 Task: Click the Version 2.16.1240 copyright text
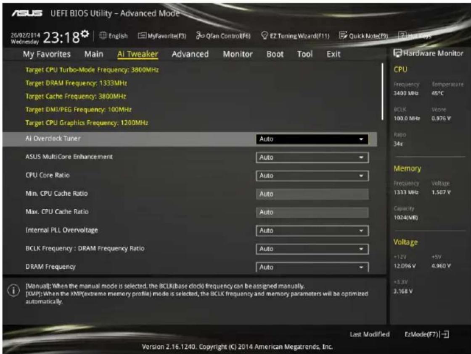pos(237,347)
